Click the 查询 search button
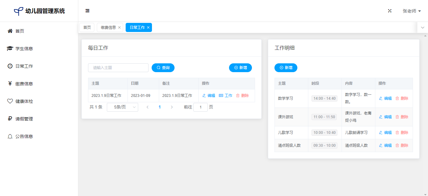Screen dimensions: 428x196 click(x=163, y=68)
